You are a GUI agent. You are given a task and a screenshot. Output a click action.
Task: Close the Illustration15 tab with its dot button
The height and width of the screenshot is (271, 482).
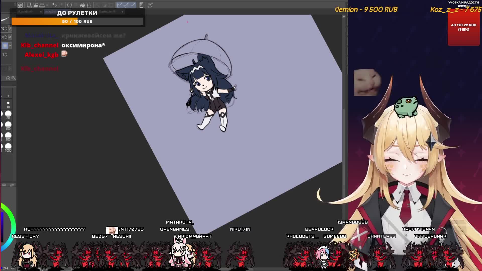click(123, 12)
